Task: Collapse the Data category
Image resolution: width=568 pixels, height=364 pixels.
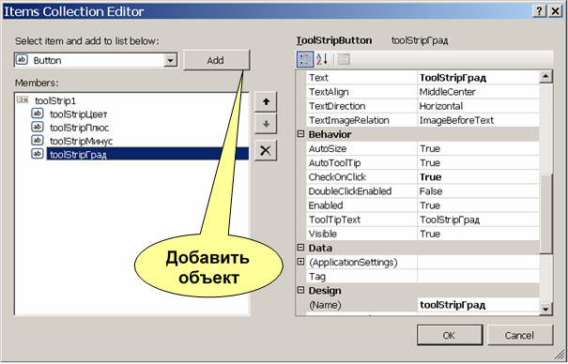Action: tap(300, 248)
